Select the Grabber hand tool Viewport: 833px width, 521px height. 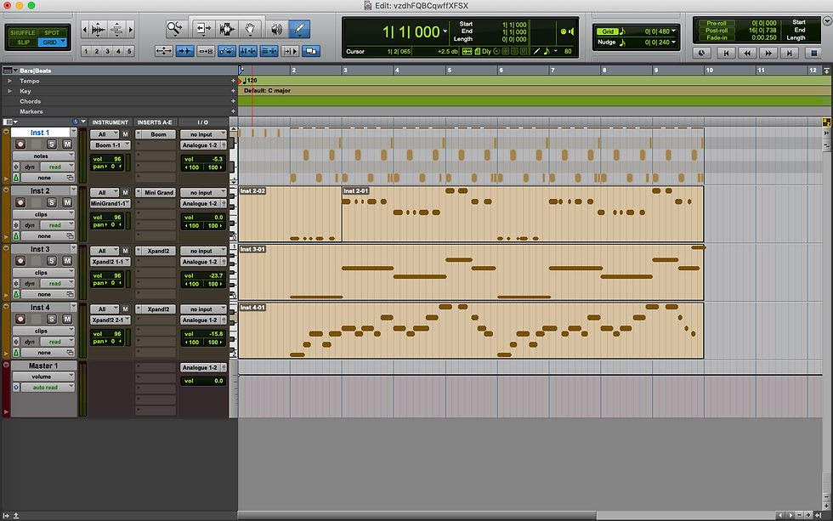(250, 29)
